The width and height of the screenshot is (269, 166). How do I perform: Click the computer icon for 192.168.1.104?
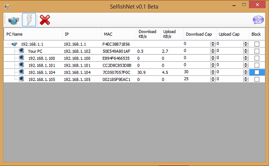(x=22, y=72)
